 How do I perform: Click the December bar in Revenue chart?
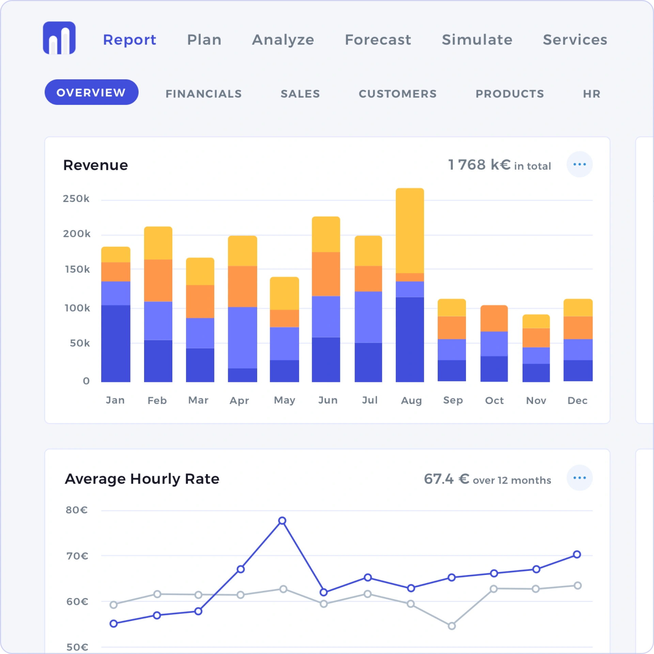coord(578,341)
